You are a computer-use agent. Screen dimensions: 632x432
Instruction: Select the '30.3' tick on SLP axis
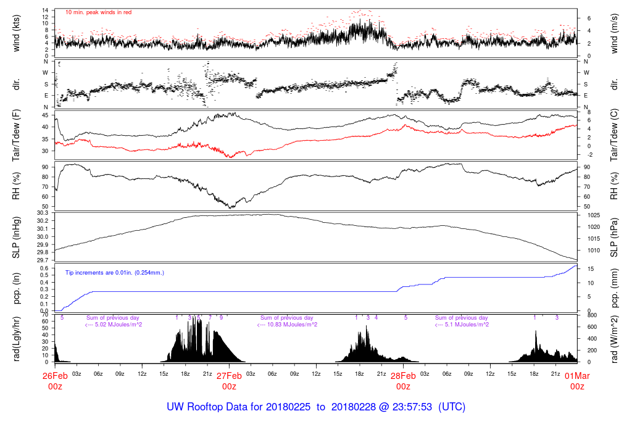pos(43,213)
